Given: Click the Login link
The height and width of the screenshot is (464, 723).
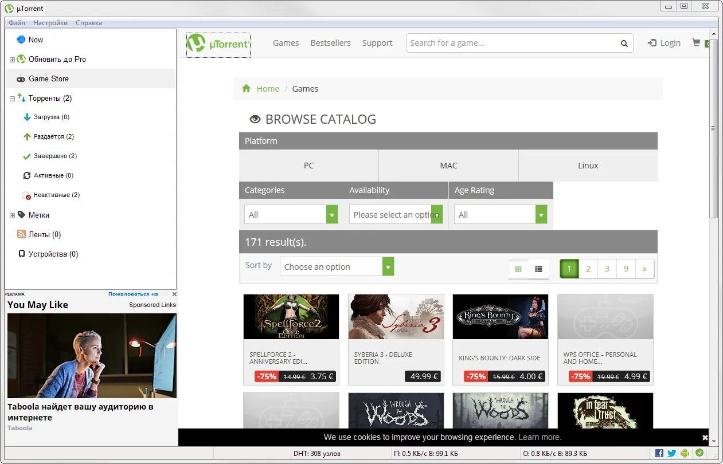Looking at the screenshot, I should click(x=664, y=43).
